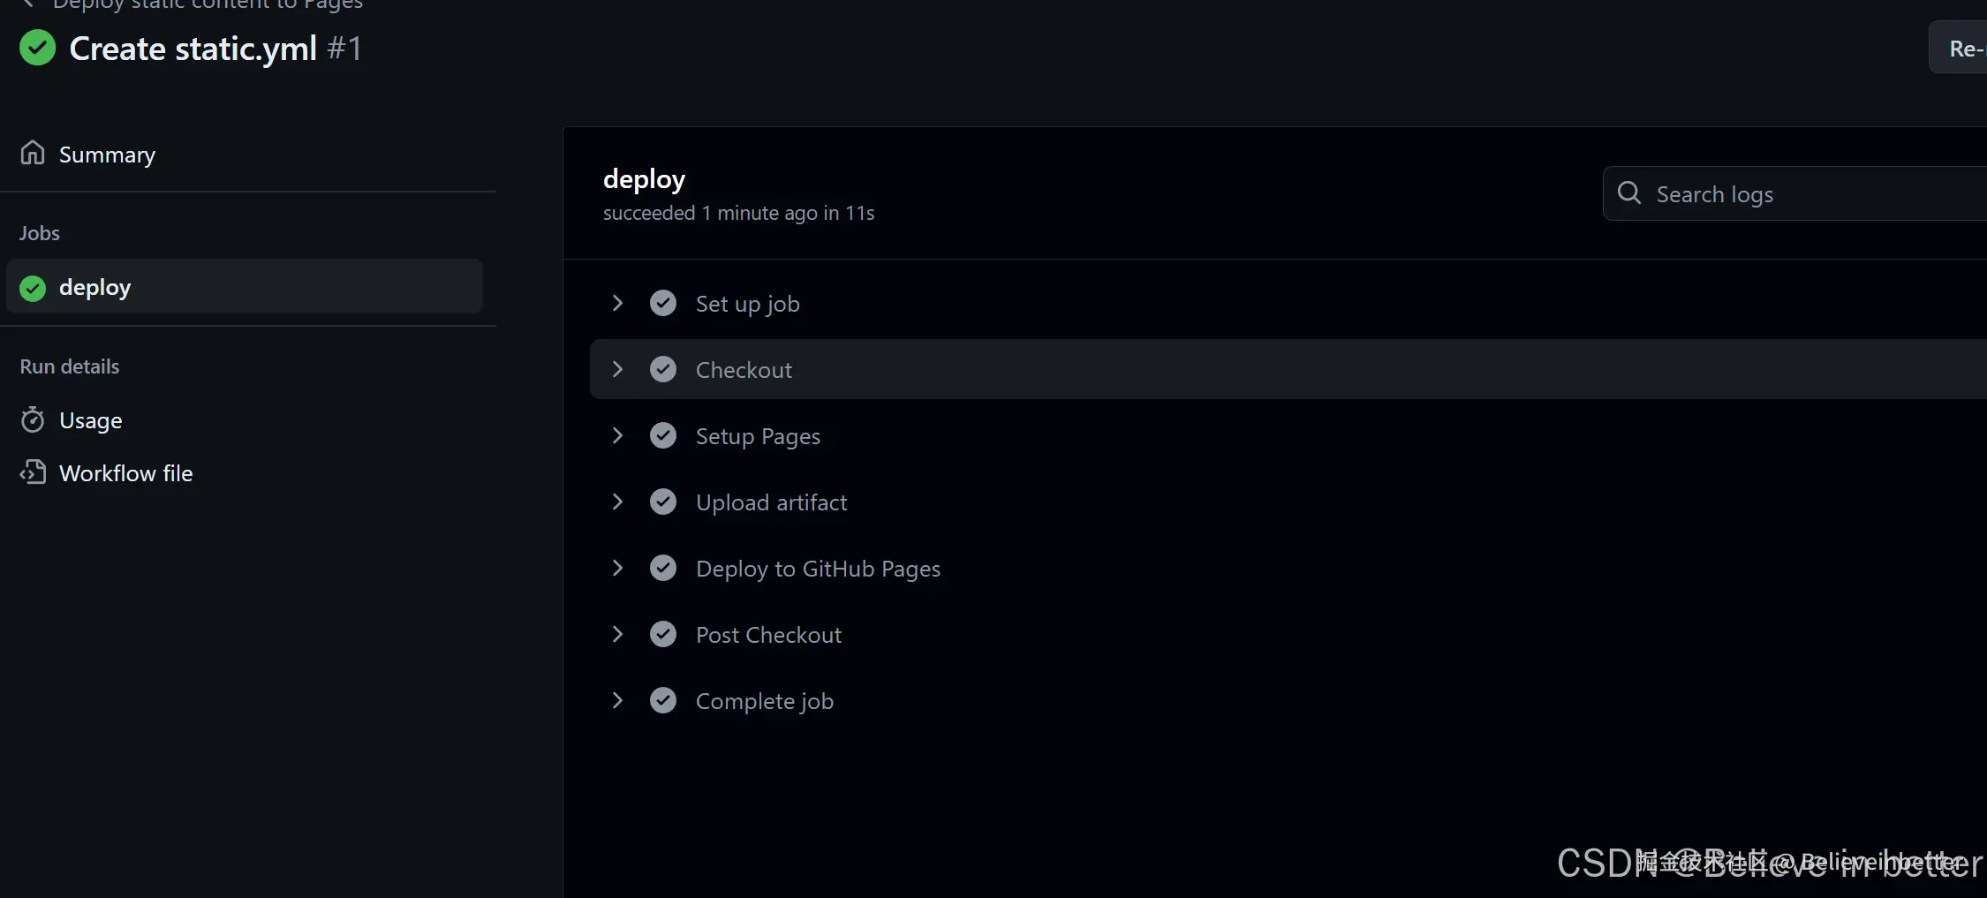This screenshot has width=1987, height=898.
Task: Click the success check icon for Set up job
Action: [663, 304]
